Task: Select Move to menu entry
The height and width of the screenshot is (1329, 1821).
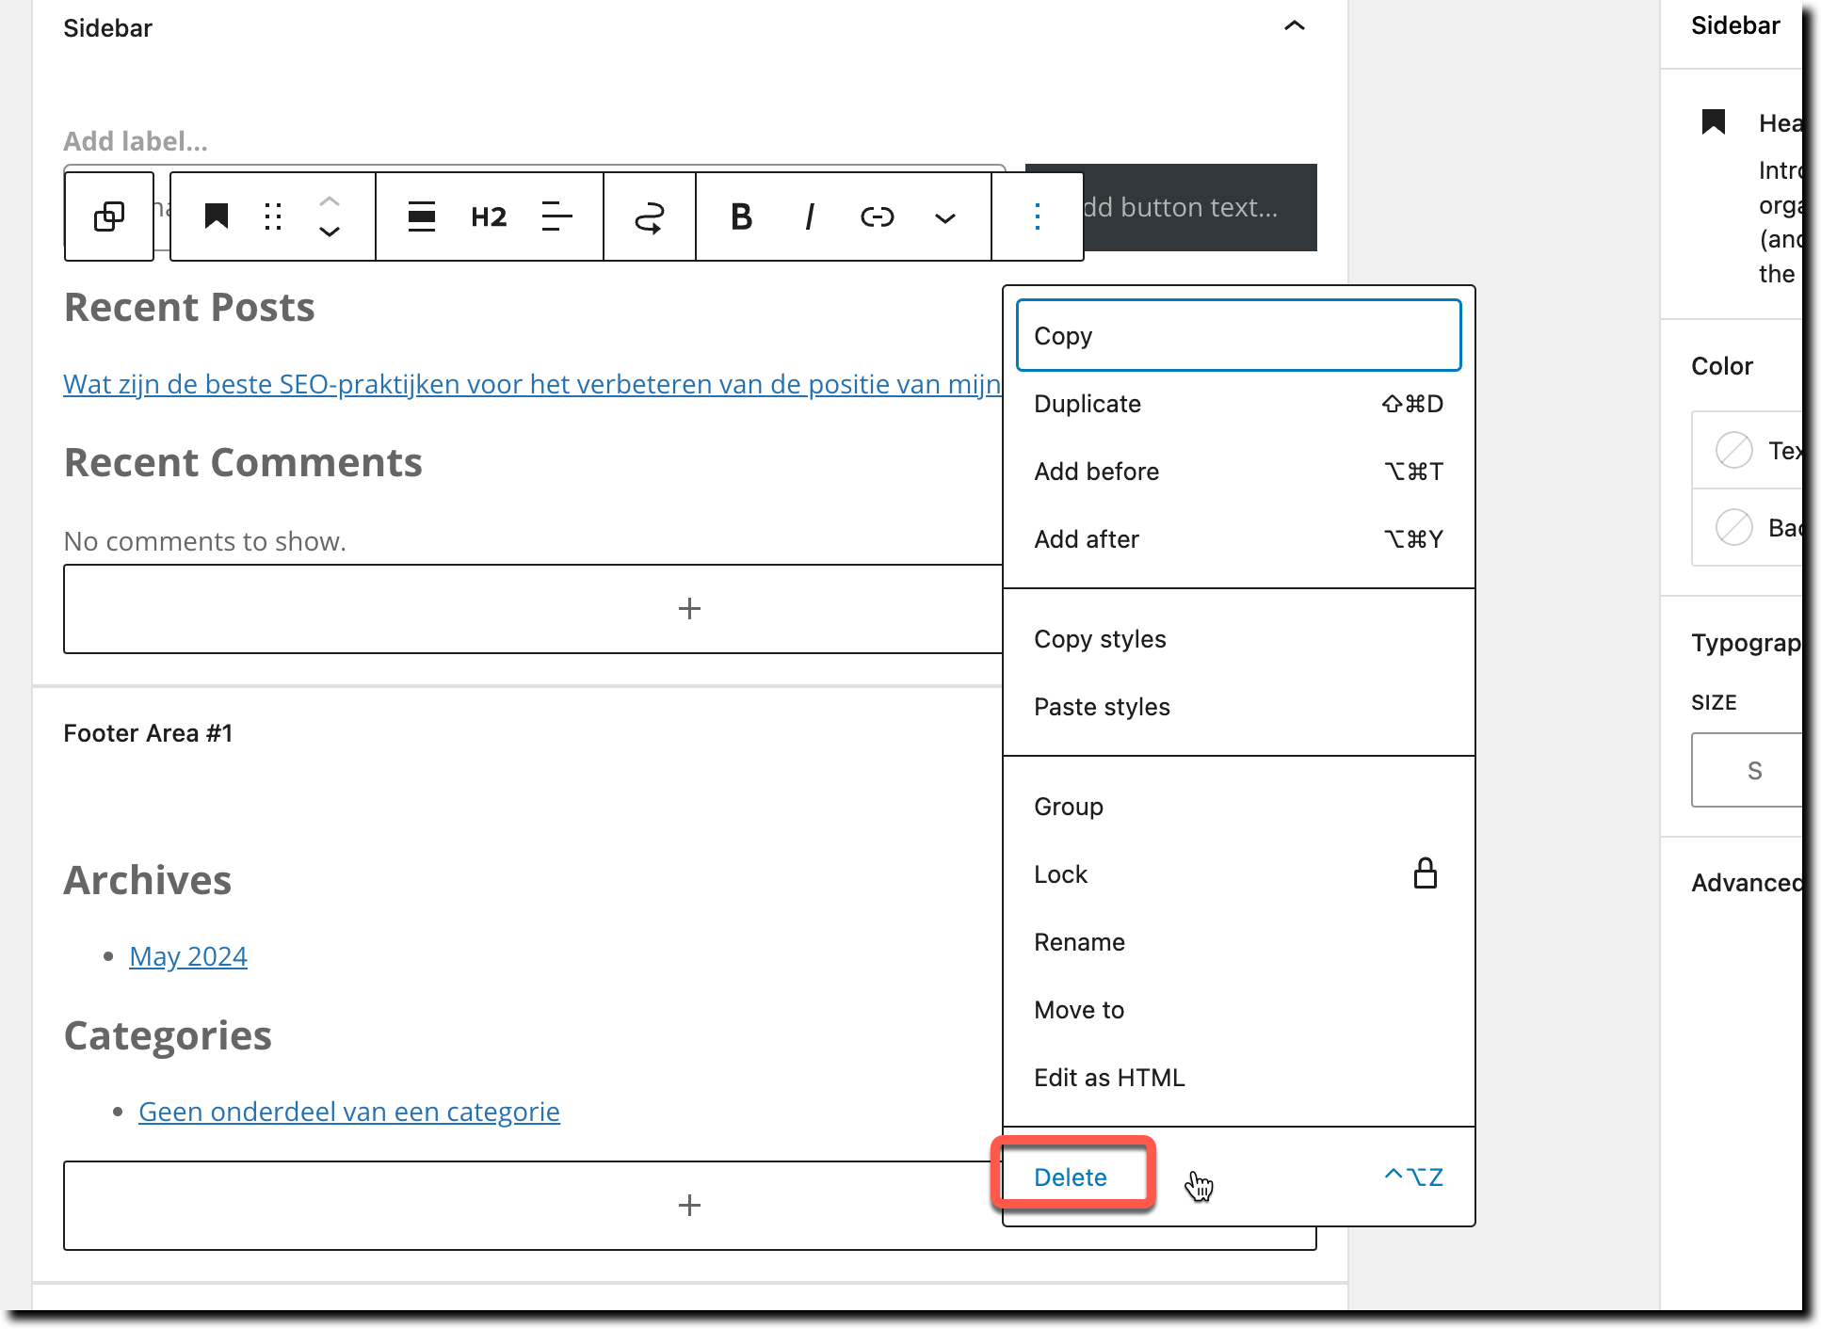Action: coord(1239,1009)
